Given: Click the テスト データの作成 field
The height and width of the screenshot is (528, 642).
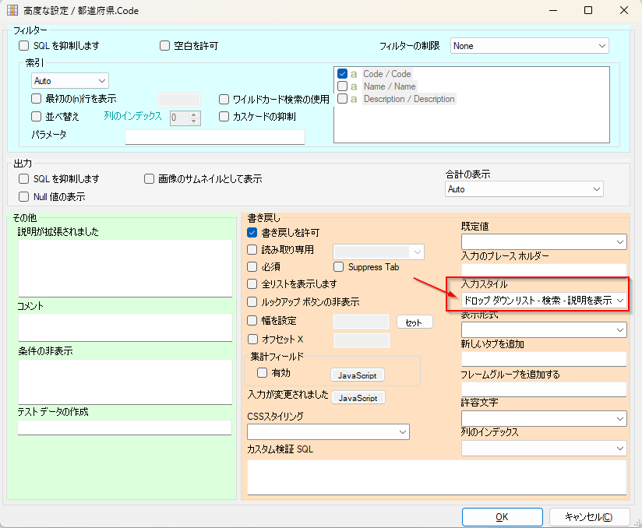Looking at the screenshot, I should point(125,428).
